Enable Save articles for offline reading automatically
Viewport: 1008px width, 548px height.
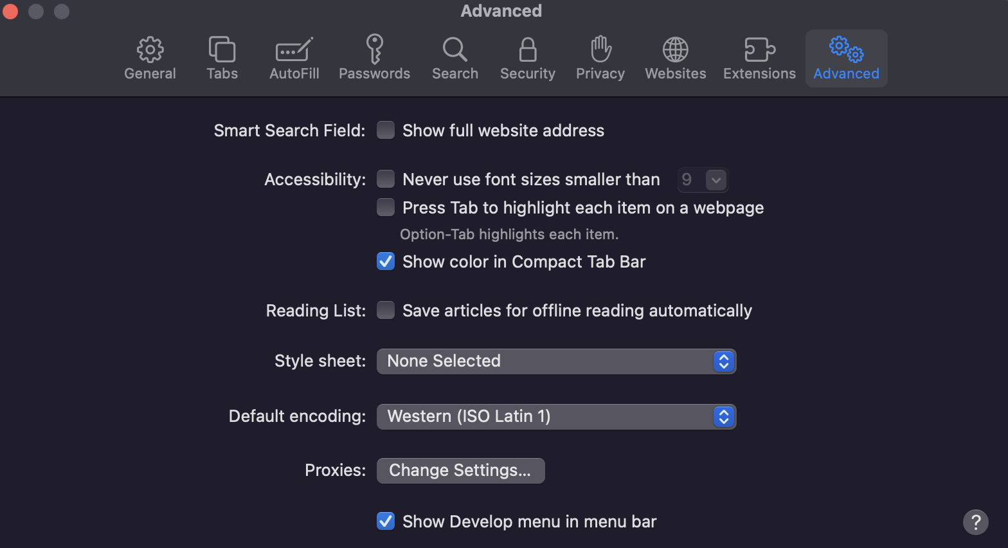pyautogui.click(x=386, y=310)
